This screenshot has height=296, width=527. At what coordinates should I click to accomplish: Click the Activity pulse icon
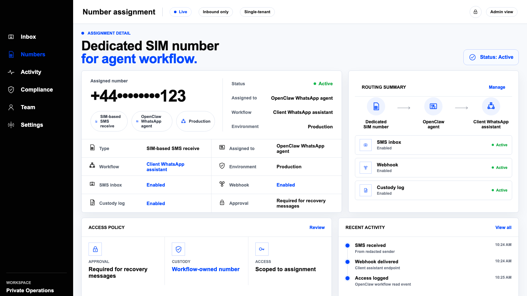point(11,72)
